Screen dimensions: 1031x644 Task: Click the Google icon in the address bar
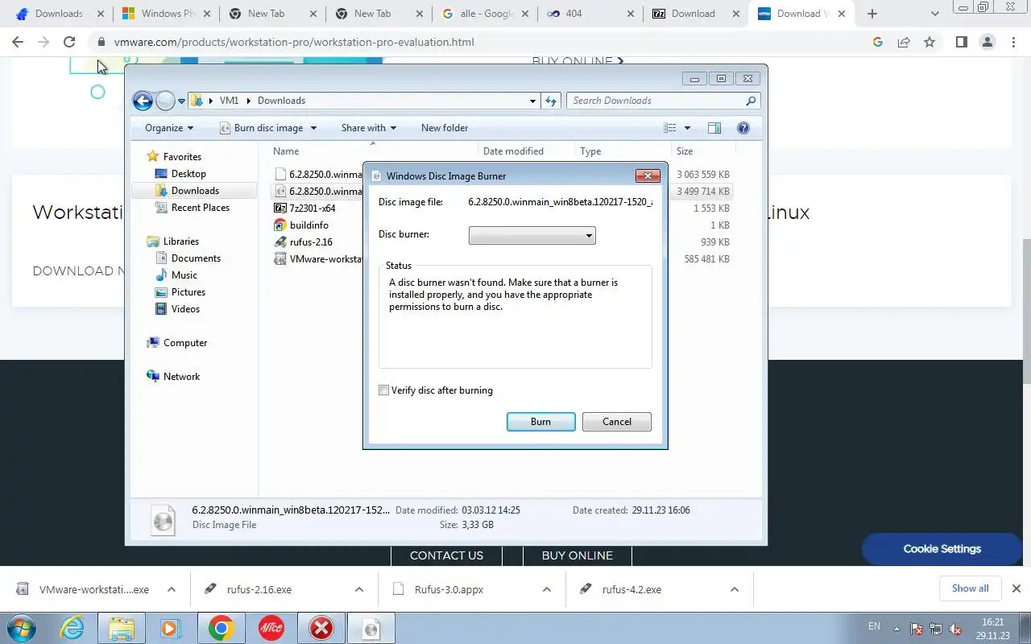(878, 42)
